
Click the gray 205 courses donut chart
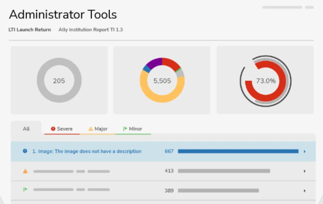(59, 80)
